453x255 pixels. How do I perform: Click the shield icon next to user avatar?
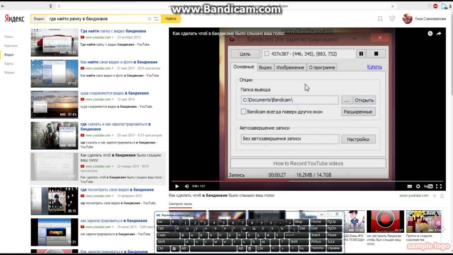(392, 19)
